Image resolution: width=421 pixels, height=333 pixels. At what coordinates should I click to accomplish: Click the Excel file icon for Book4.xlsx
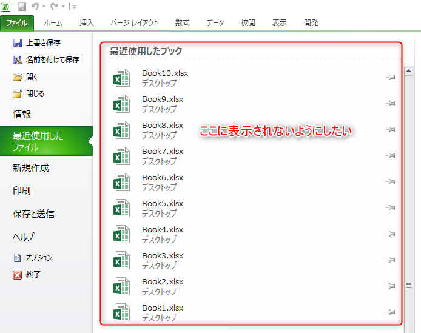click(x=121, y=234)
